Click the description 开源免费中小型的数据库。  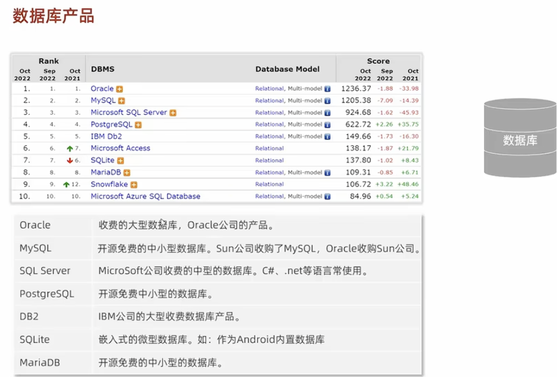(156, 294)
